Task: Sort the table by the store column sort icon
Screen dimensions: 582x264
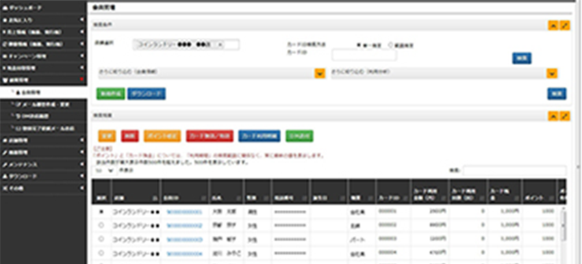Action: pos(155,198)
